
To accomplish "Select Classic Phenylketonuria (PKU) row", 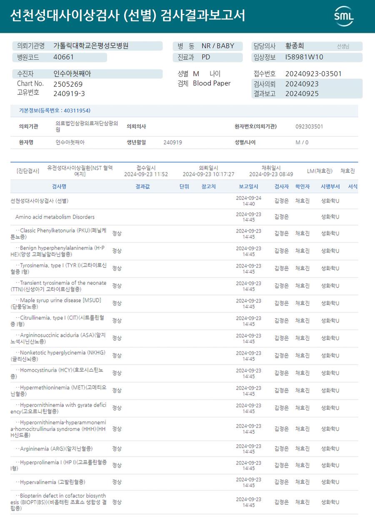I will click(x=184, y=234).
